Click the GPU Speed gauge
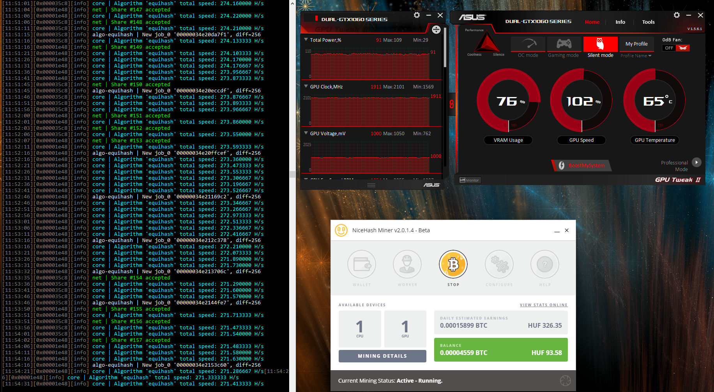The image size is (714, 392). coord(581,101)
